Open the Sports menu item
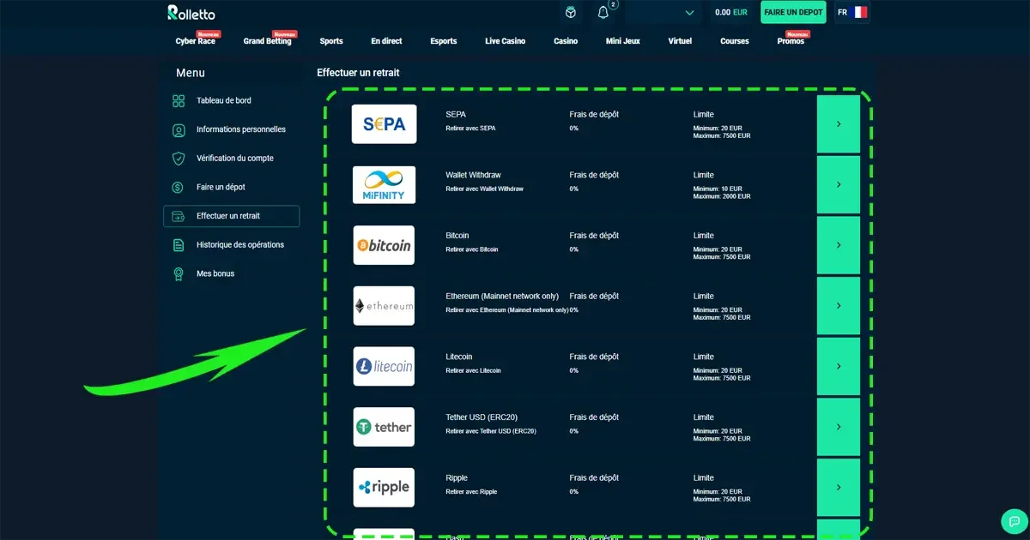This screenshot has height=540, width=1030. pos(331,41)
